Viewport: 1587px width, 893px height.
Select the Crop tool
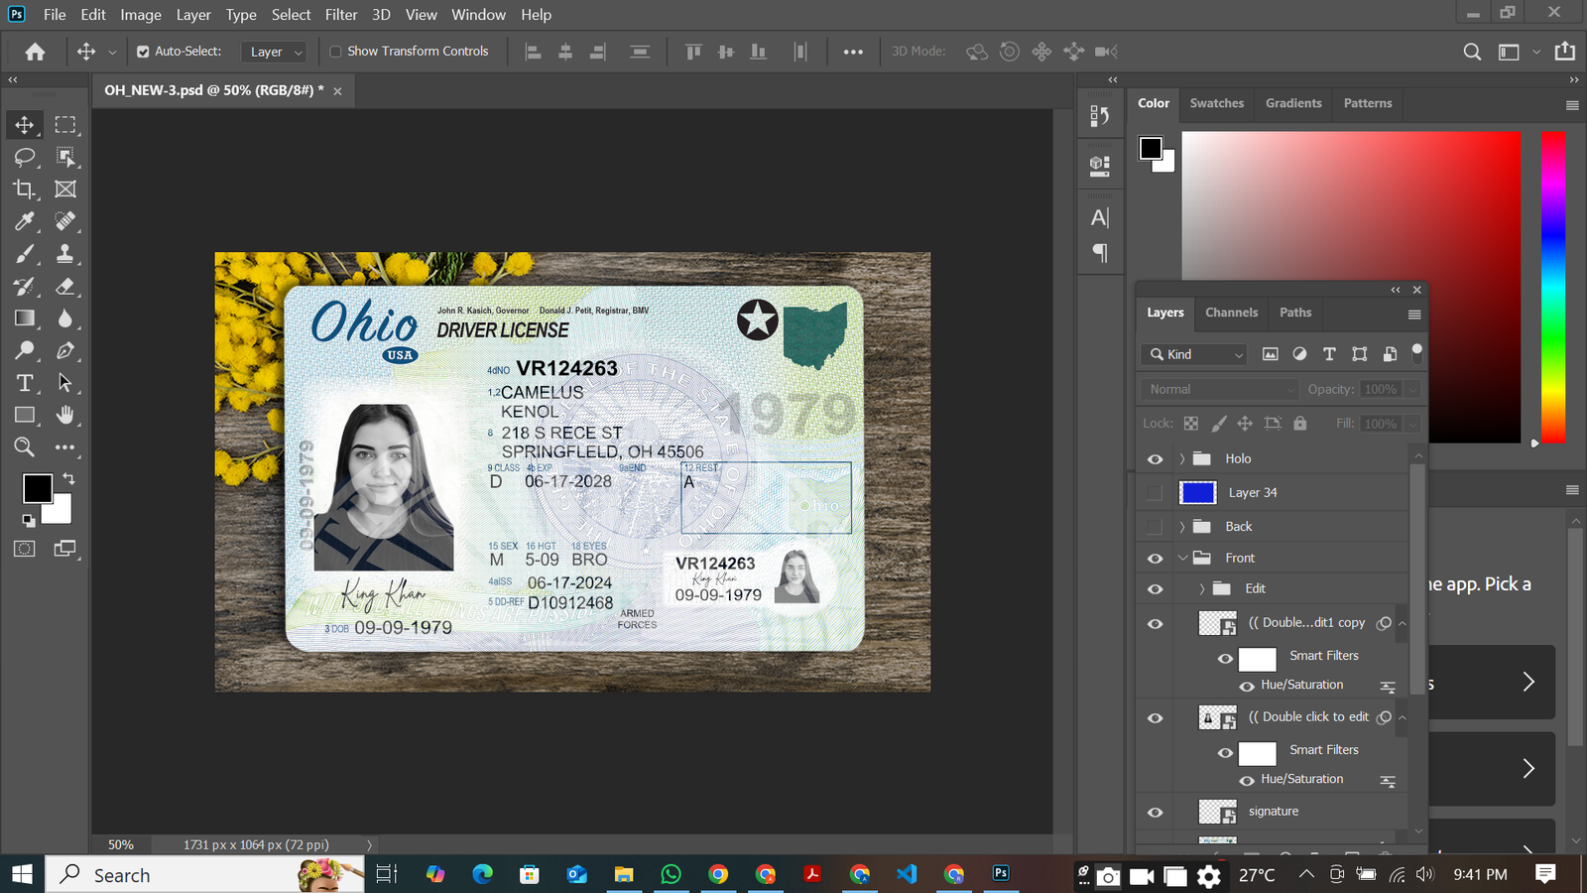tap(25, 189)
